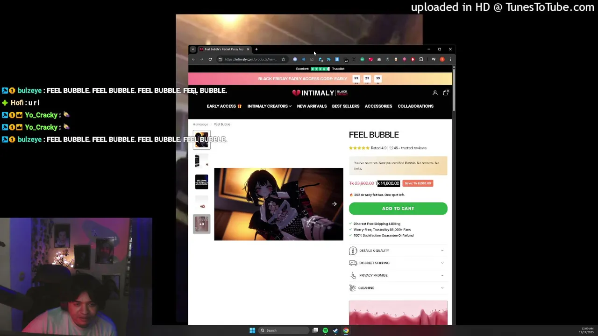Open the Chrome profile avatar
598x336 pixels.
pyautogui.click(x=442, y=59)
